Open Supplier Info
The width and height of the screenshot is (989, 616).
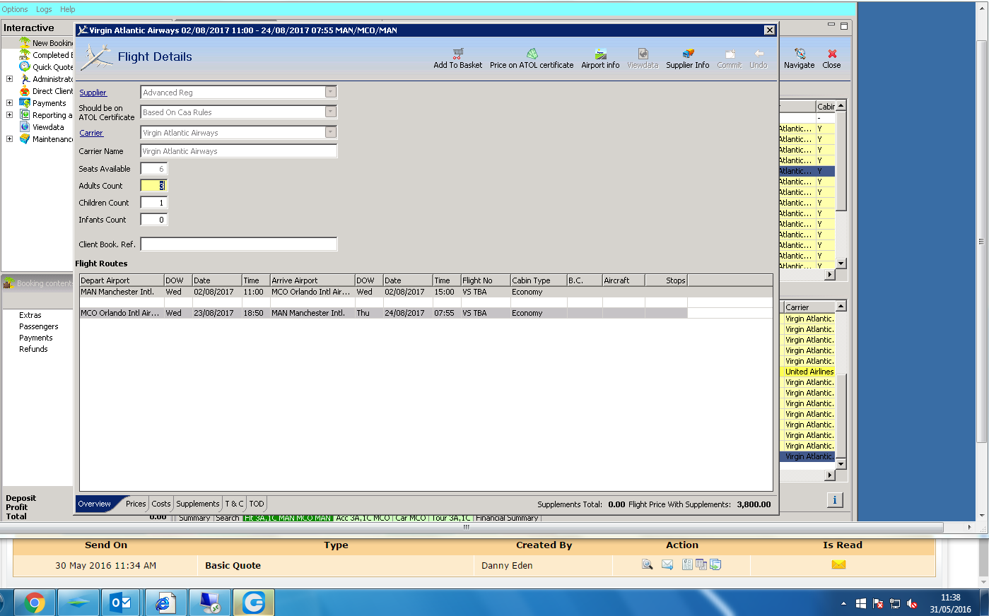tap(687, 59)
